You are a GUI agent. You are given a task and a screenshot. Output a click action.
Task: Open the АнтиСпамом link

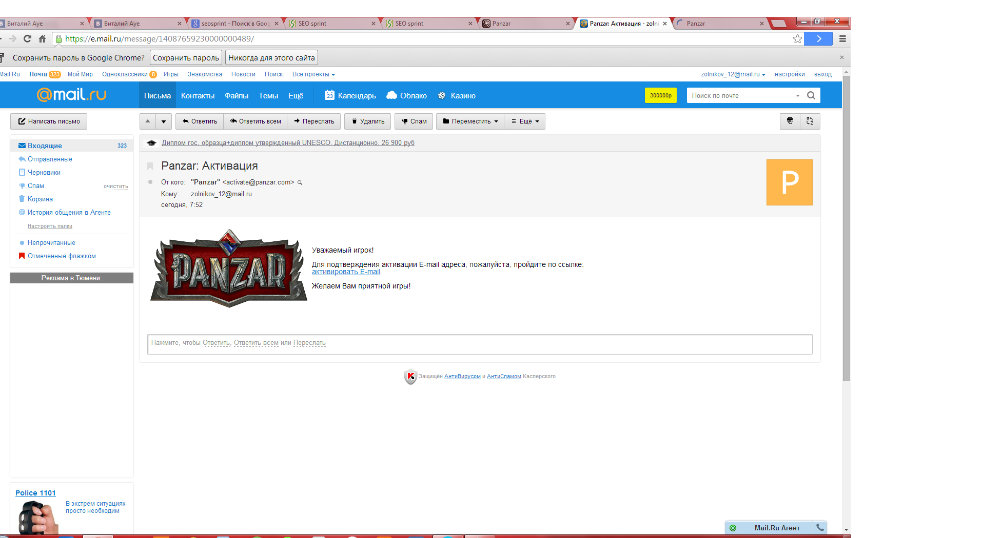pos(504,376)
